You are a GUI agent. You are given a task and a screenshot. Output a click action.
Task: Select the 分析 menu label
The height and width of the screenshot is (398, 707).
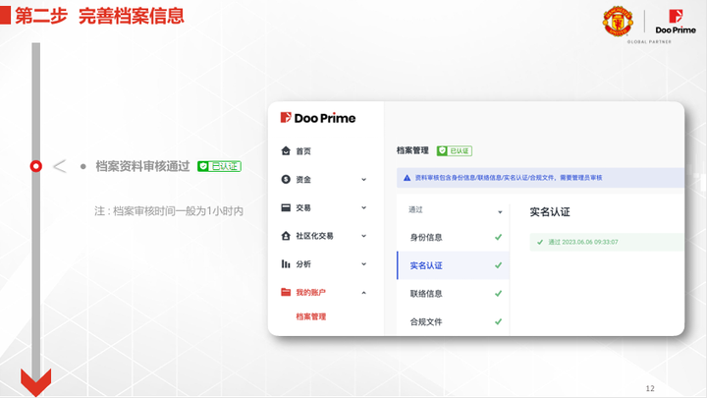coord(303,264)
